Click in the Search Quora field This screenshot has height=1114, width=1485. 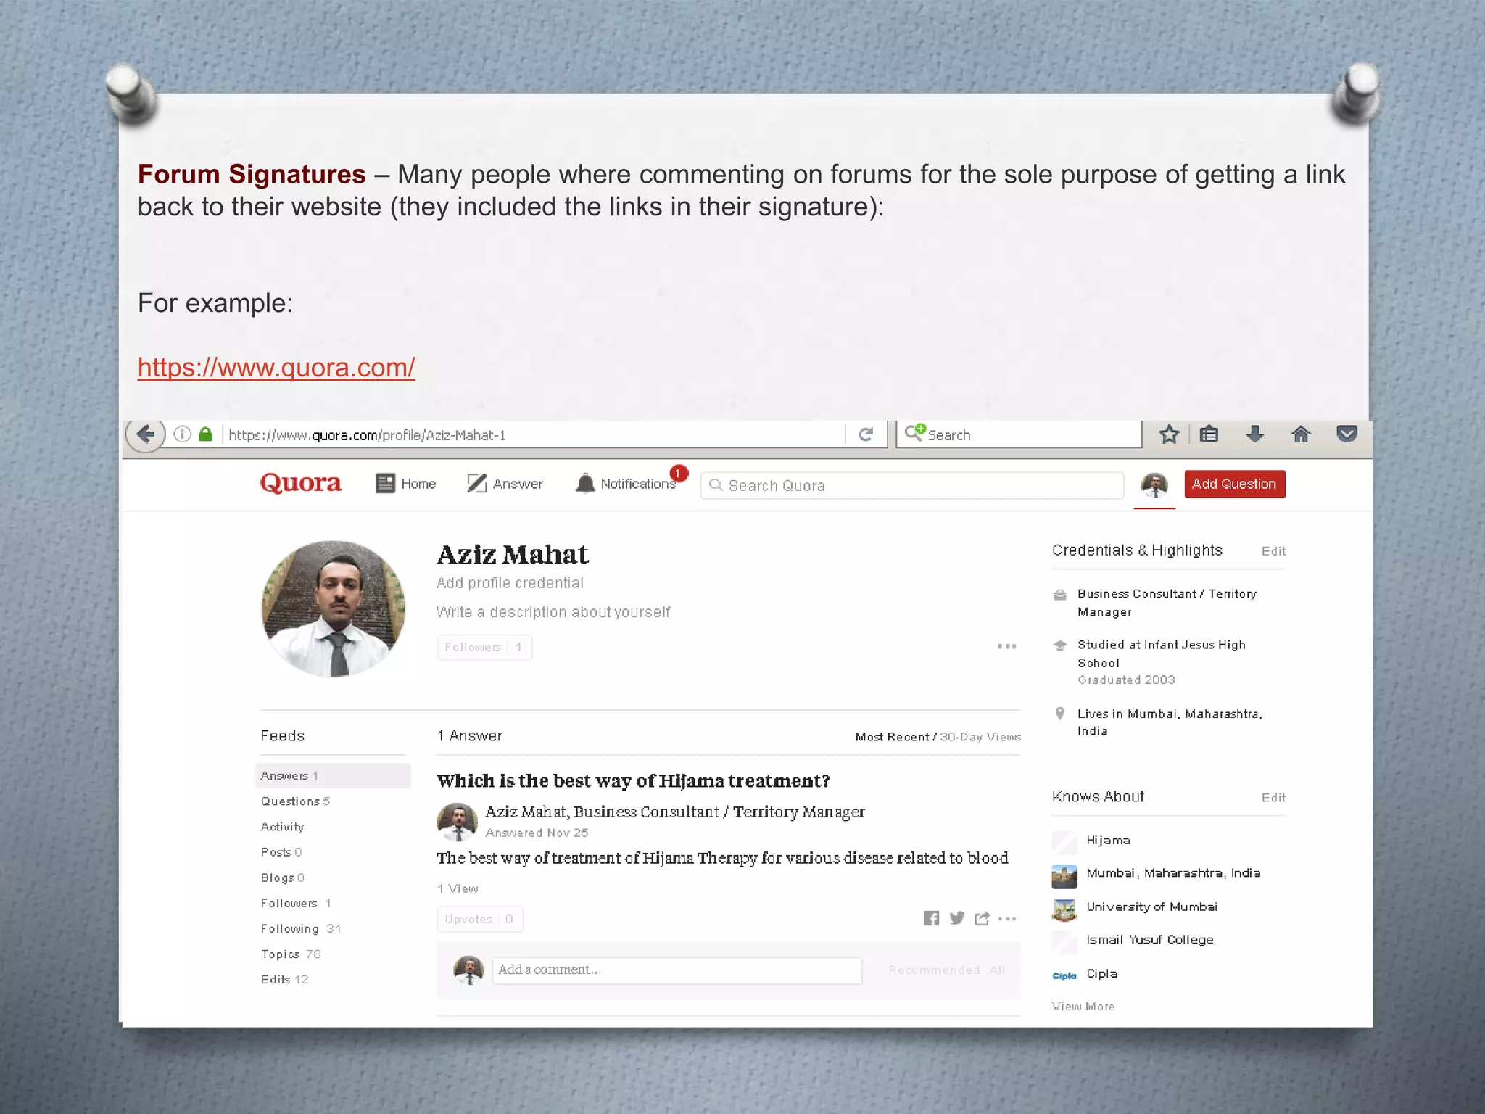point(912,485)
